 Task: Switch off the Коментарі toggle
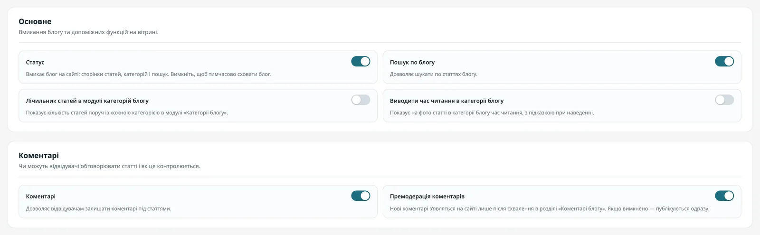tap(361, 196)
